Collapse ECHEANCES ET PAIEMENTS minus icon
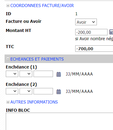Image resolution: width=113 pixels, height=130 pixels. tap(8, 59)
